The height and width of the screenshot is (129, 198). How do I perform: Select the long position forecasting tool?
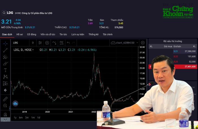[x=5, y=83]
